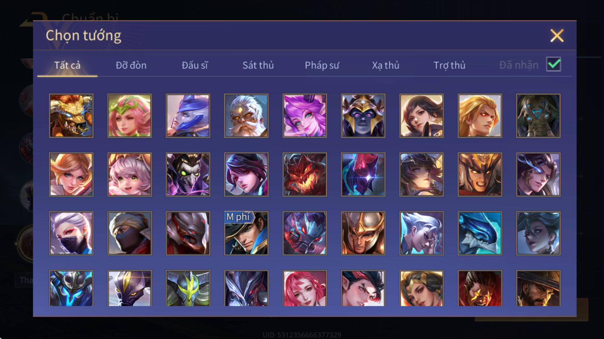Pick the hero with the 'M phí' tag
This screenshot has width=604, height=339.
click(x=246, y=233)
